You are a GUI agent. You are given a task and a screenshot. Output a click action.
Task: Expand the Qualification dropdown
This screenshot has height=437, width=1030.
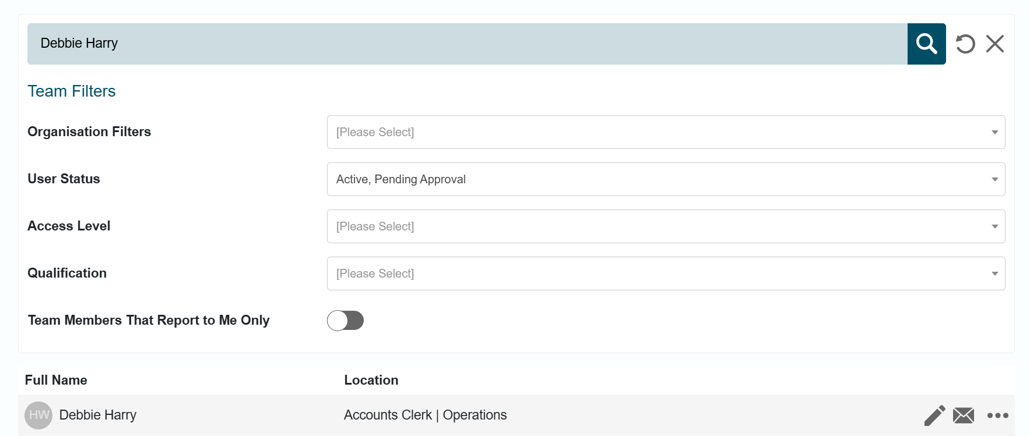click(x=666, y=273)
